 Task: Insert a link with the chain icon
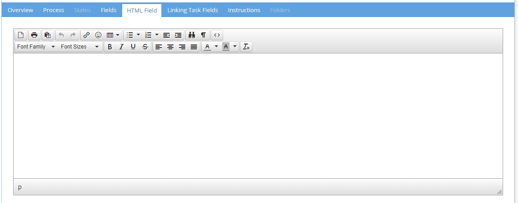(x=87, y=35)
